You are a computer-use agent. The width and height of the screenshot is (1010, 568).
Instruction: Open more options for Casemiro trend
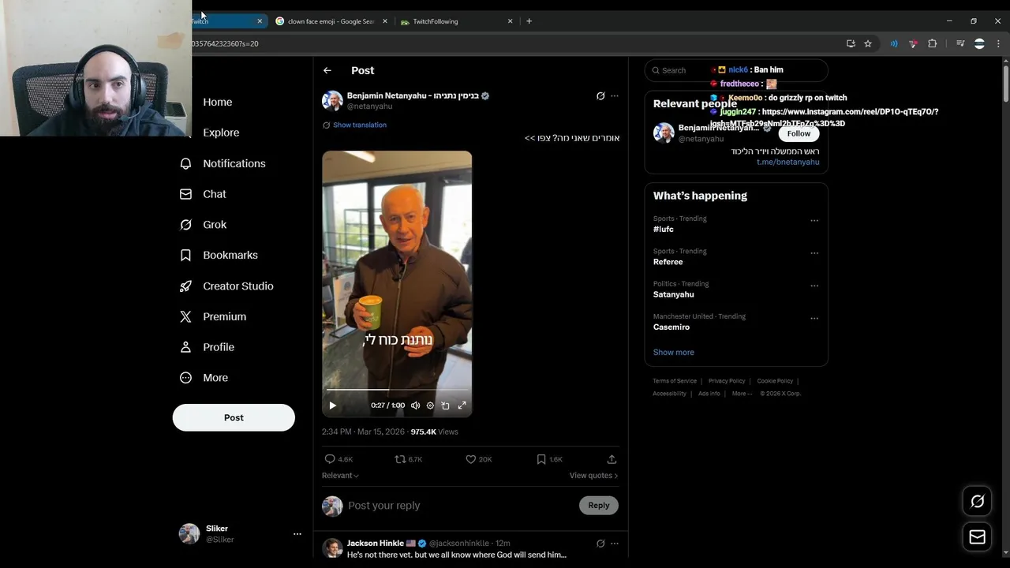(814, 319)
